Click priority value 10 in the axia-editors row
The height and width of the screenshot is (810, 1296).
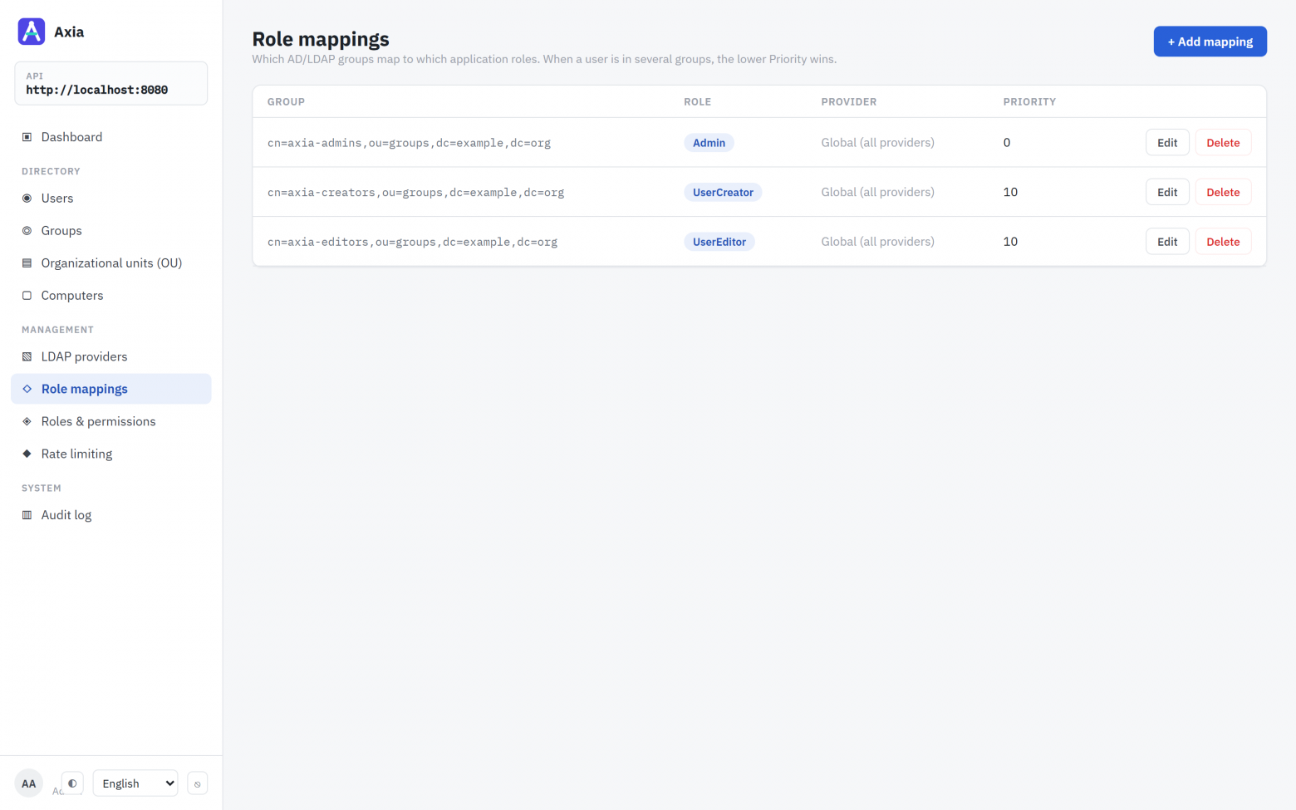(1010, 242)
